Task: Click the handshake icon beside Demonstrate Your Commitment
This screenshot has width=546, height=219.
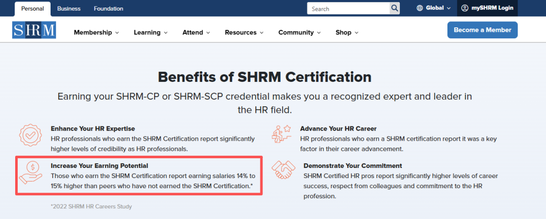Action: click(x=283, y=169)
